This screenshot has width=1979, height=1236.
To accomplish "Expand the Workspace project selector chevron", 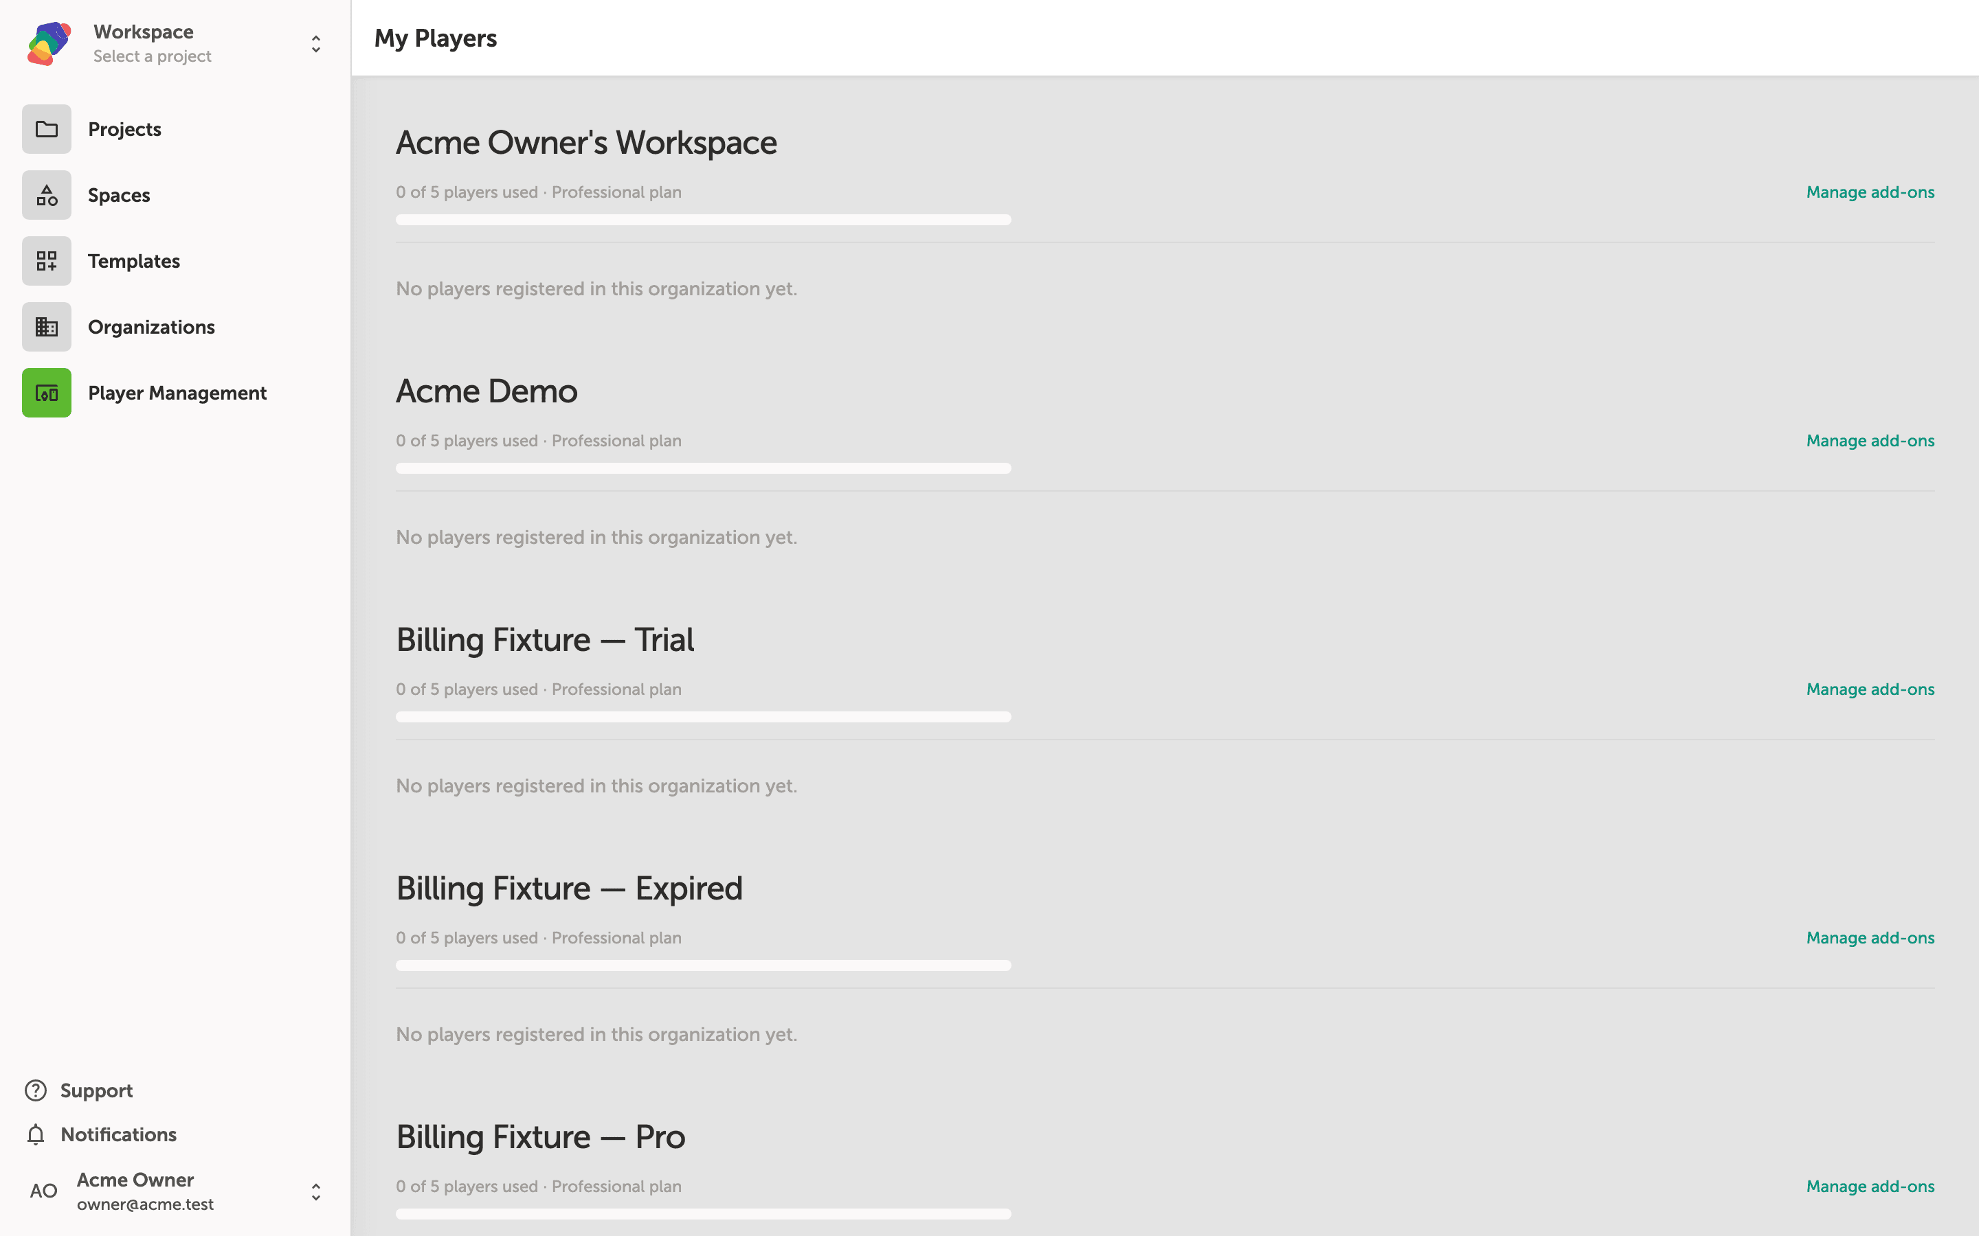I will (x=315, y=43).
